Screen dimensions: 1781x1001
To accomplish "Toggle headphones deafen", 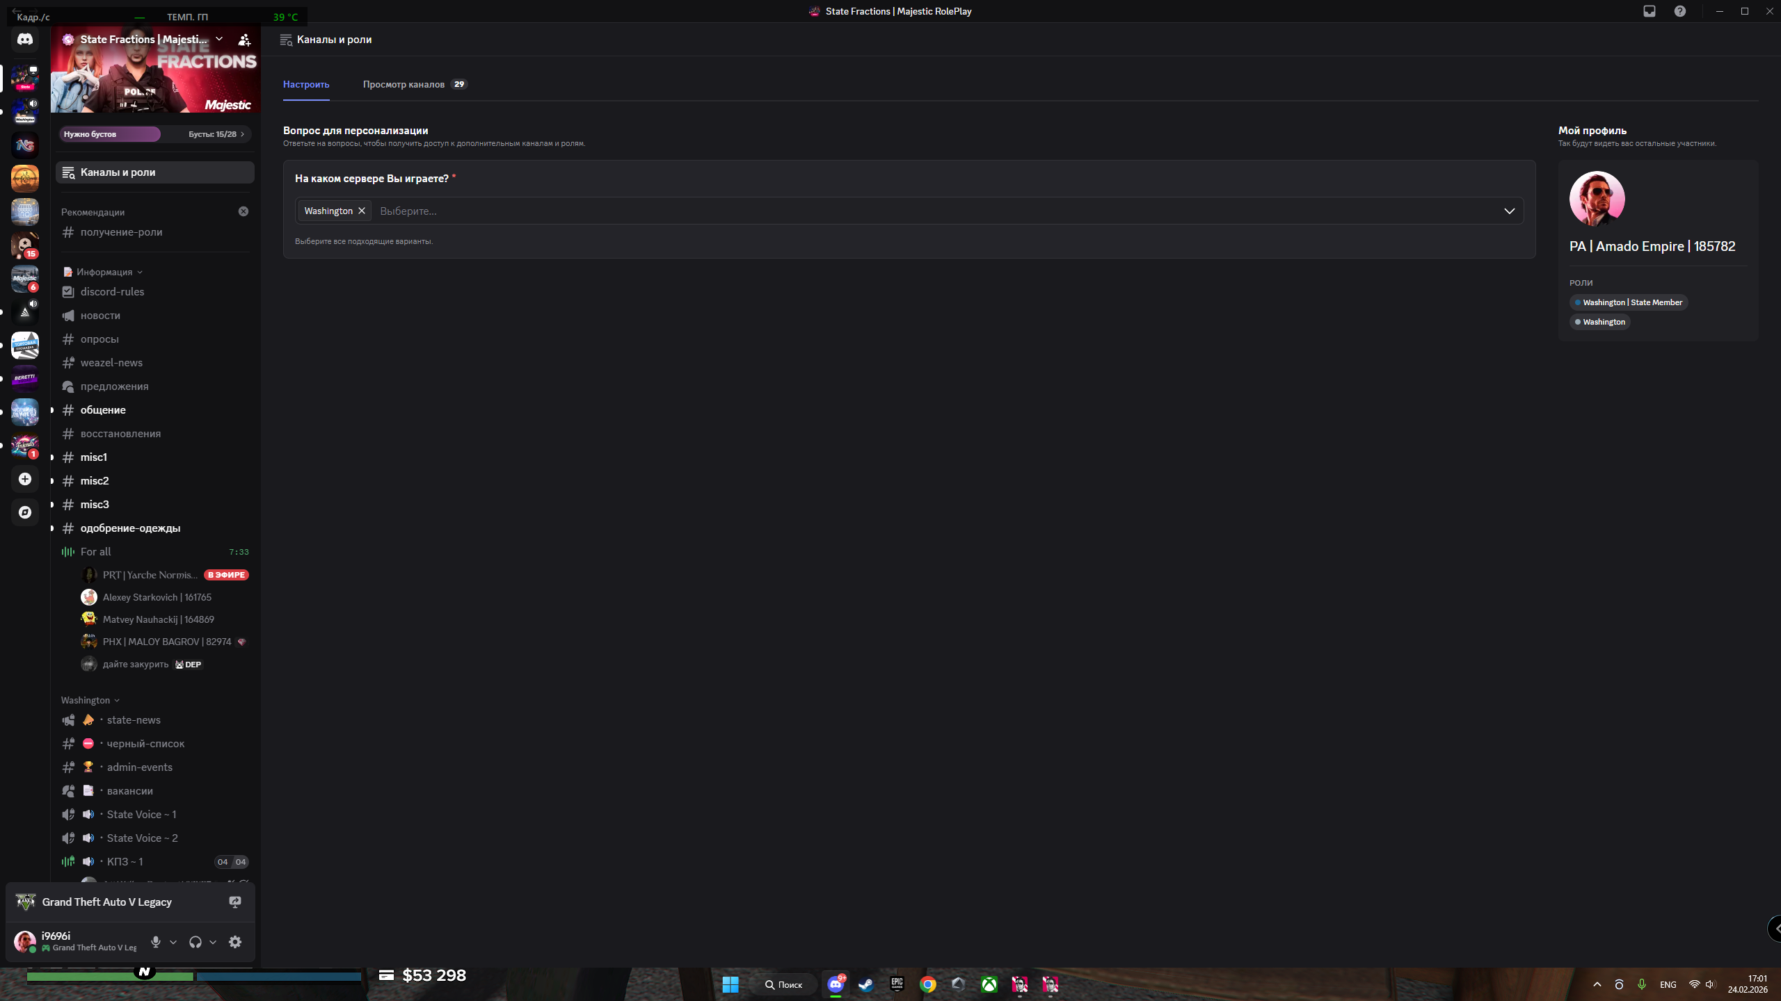I will [195, 942].
